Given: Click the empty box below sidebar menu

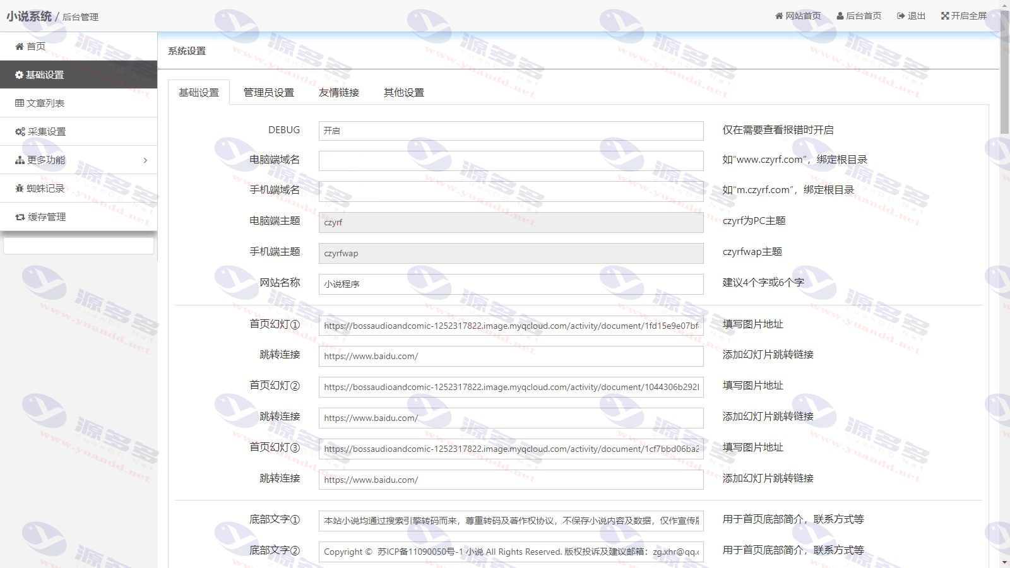Looking at the screenshot, I should (x=78, y=246).
